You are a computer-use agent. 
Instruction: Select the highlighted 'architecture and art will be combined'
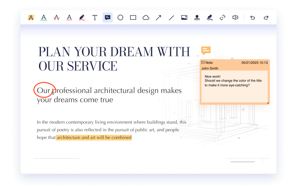(94, 137)
